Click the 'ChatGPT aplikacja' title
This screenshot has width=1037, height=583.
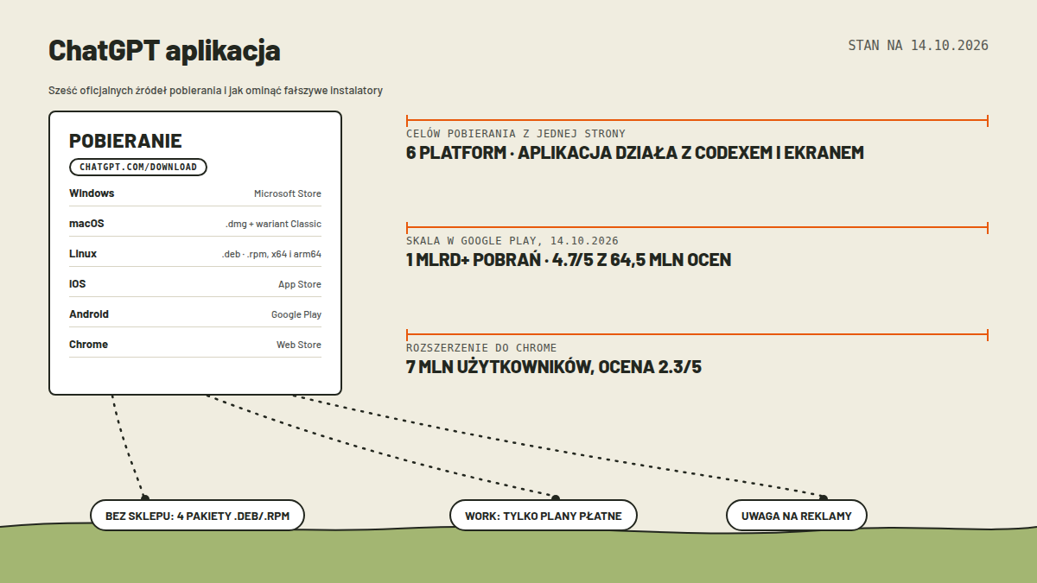click(x=164, y=51)
